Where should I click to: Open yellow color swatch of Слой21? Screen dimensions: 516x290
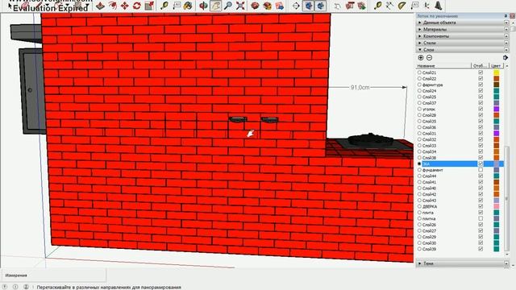click(x=497, y=72)
